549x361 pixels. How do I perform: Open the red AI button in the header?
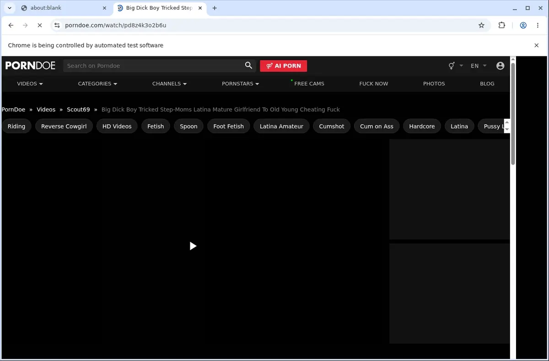pyautogui.click(x=283, y=66)
